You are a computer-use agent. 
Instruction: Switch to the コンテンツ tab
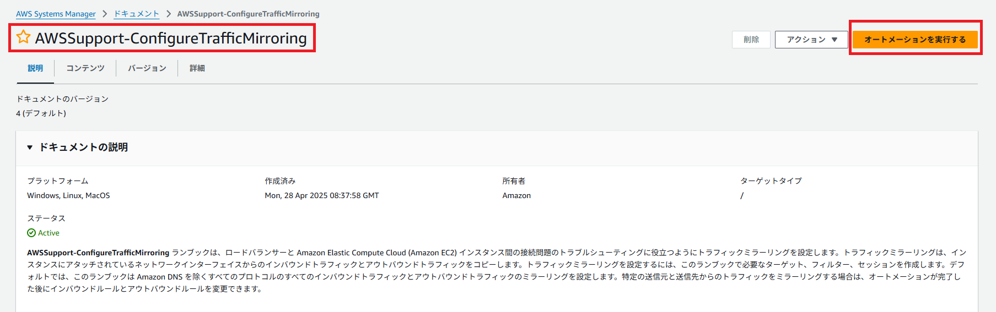pyautogui.click(x=85, y=68)
